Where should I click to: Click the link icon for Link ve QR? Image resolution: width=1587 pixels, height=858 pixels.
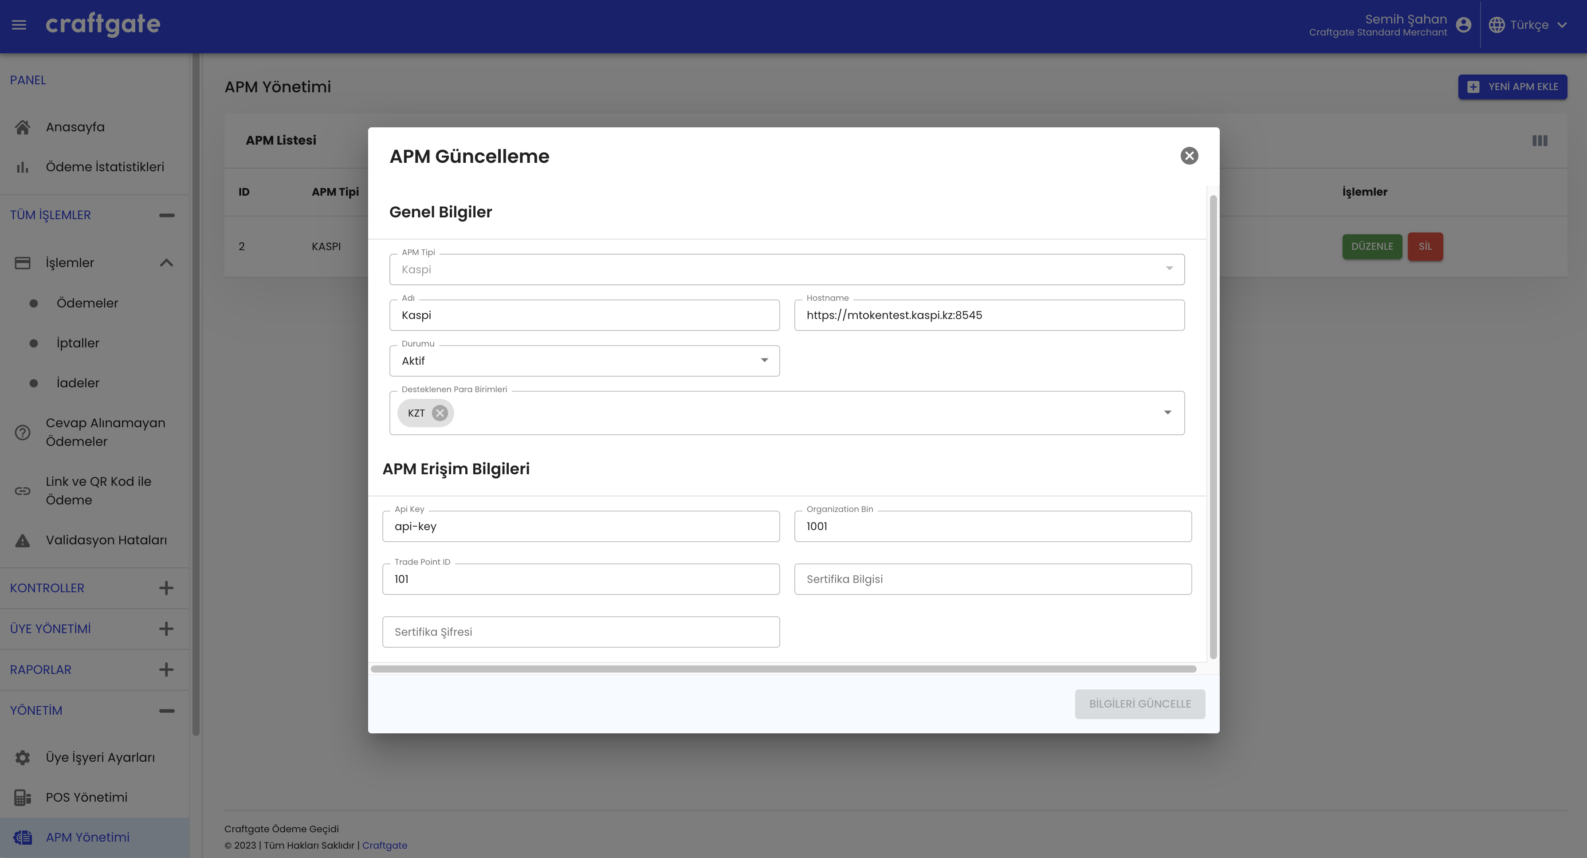[x=23, y=491]
